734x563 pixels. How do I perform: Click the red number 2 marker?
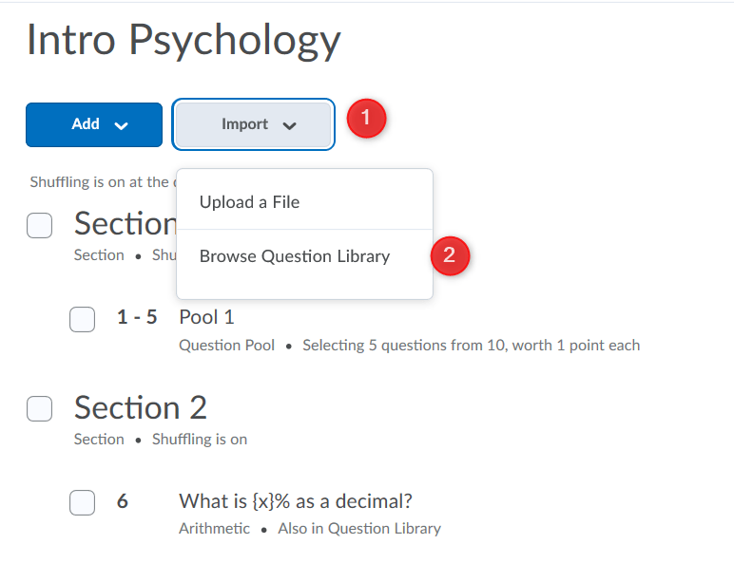[451, 255]
